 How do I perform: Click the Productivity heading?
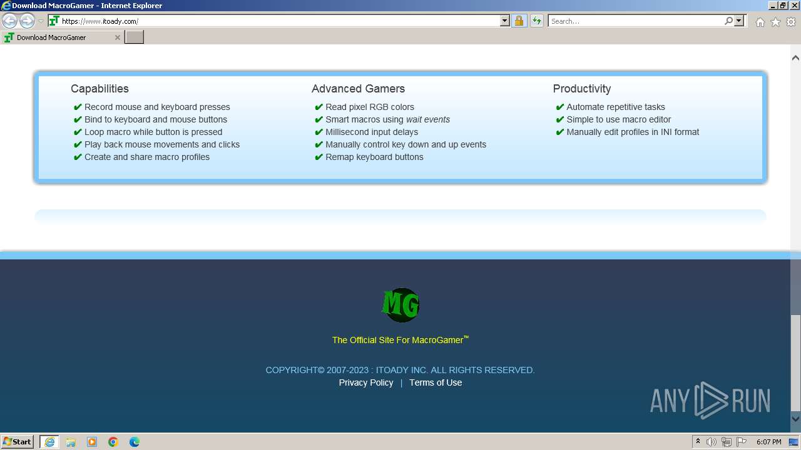coord(582,89)
